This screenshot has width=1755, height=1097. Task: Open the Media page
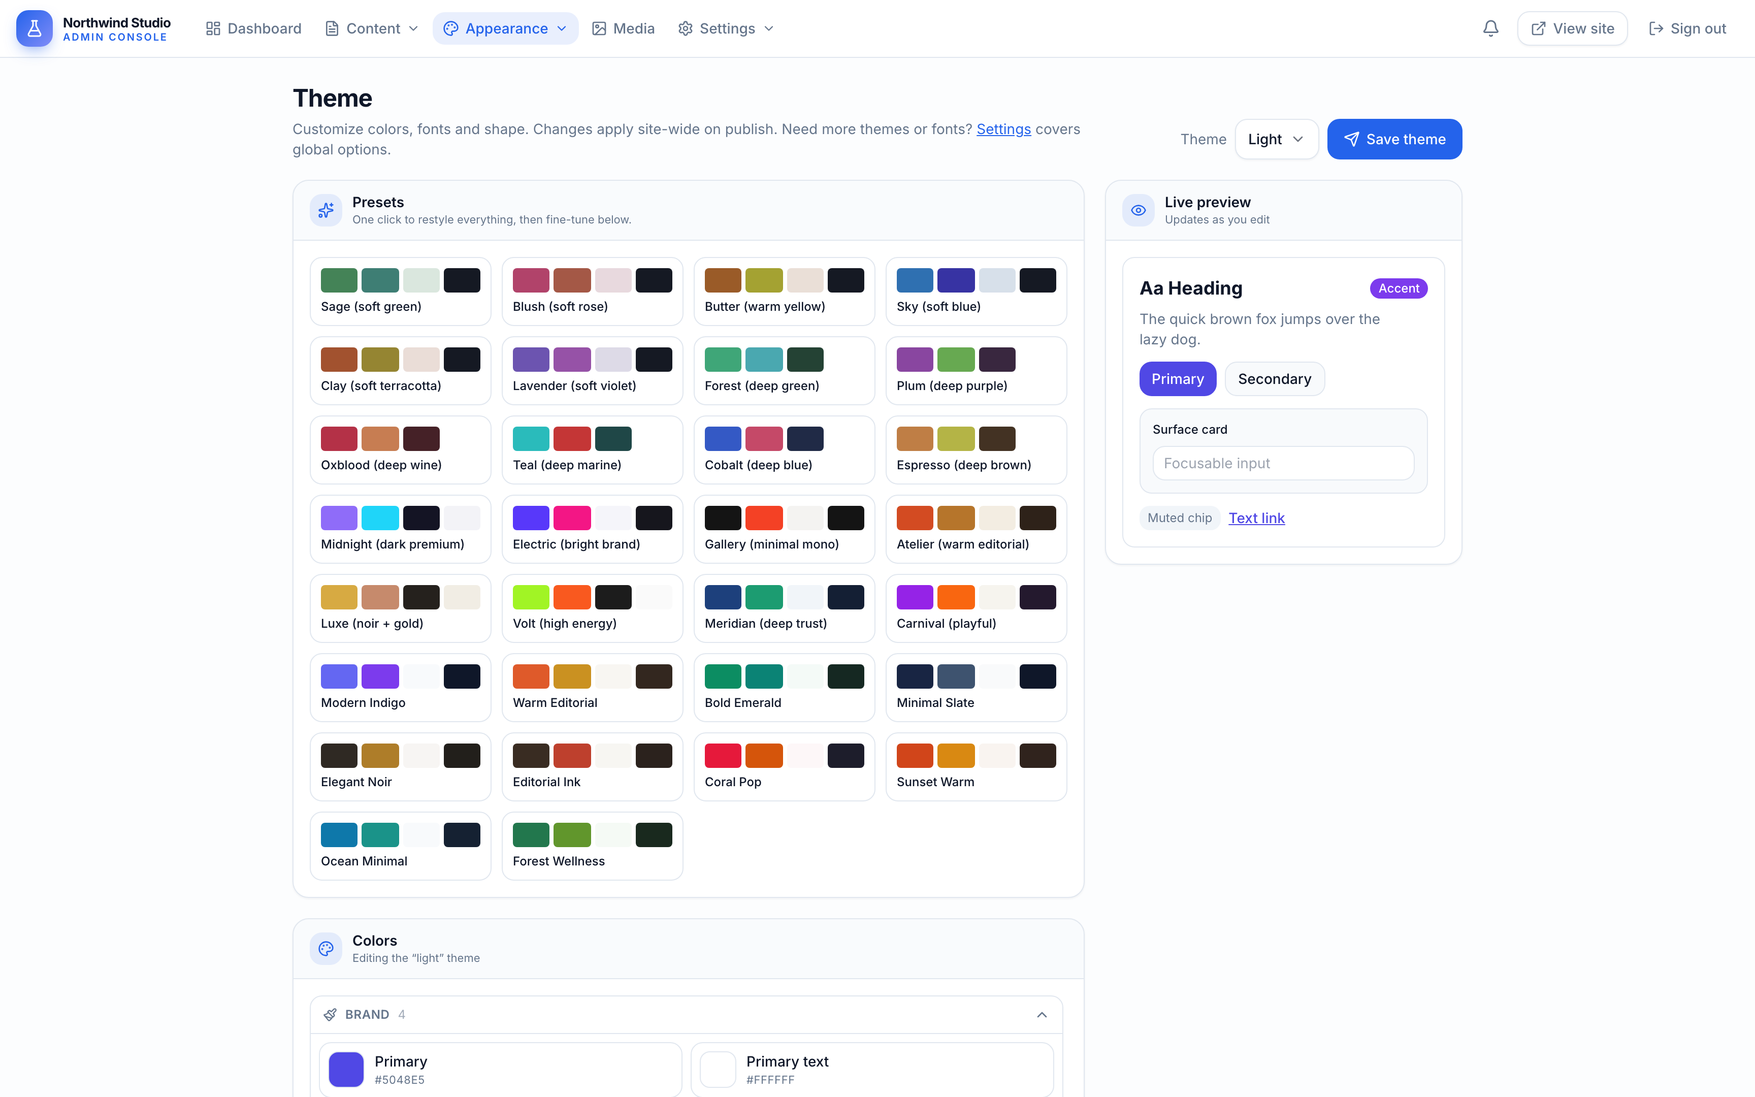(x=624, y=28)
